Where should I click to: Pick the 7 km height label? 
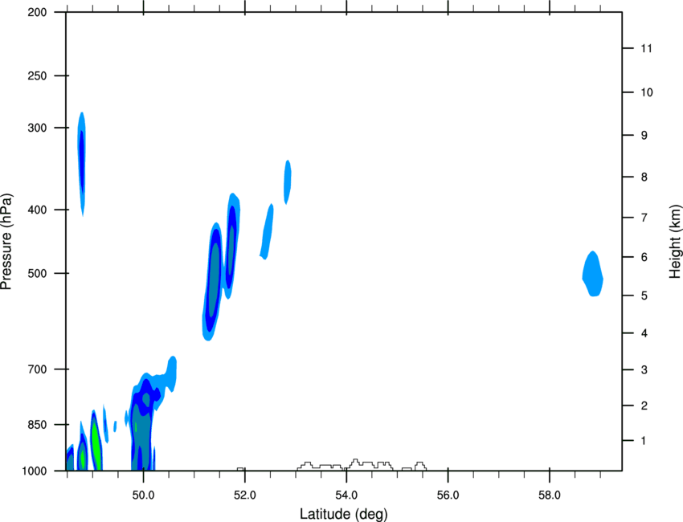point(644,218)
